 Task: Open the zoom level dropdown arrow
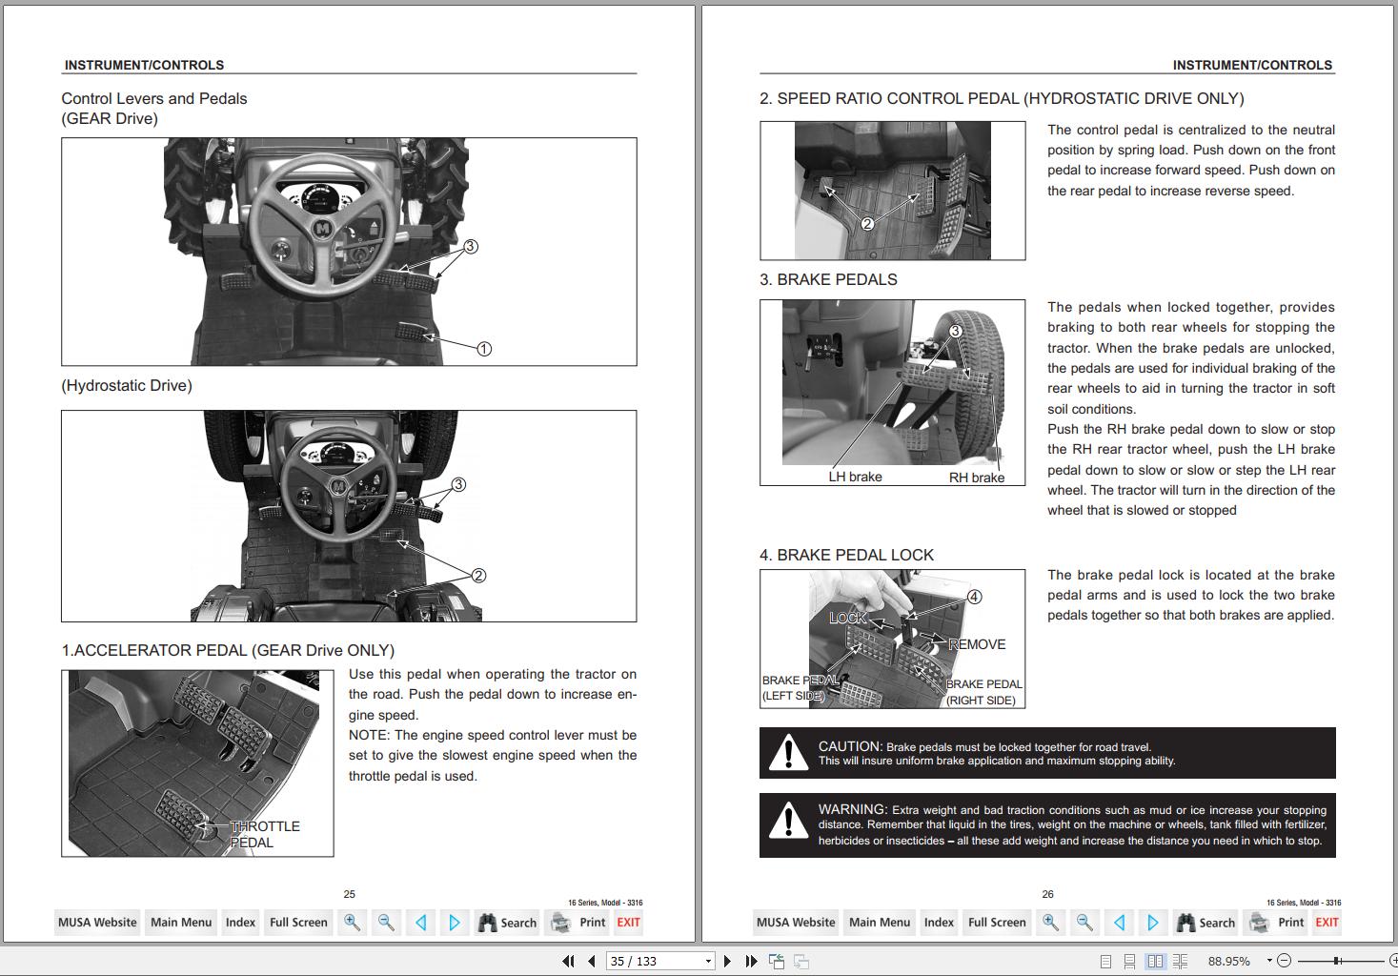pos(1269,961)
